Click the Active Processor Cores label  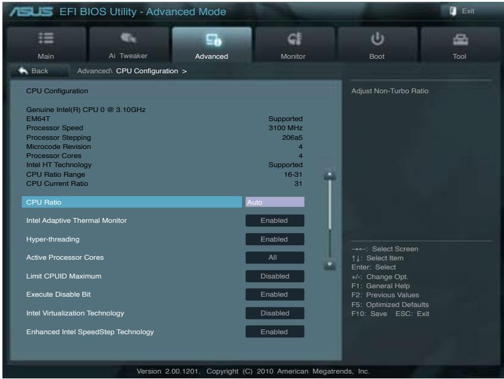65,257
